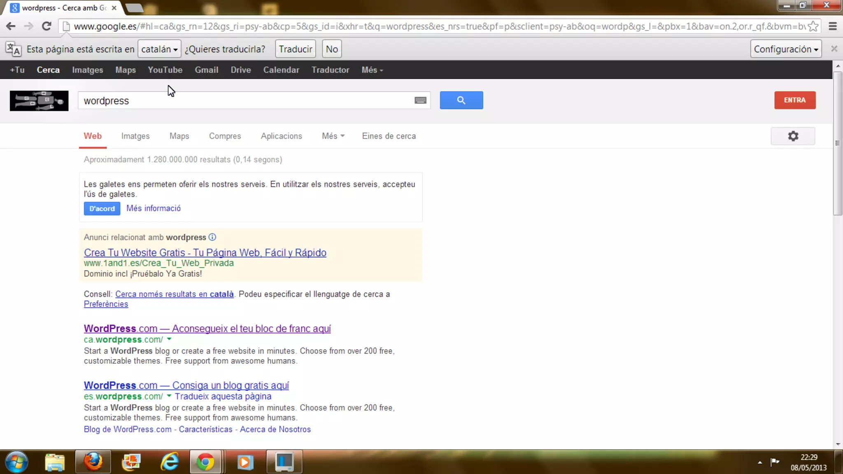
Task: Open YouTube from the top navigation bar
Action: [x=165, y=70]
